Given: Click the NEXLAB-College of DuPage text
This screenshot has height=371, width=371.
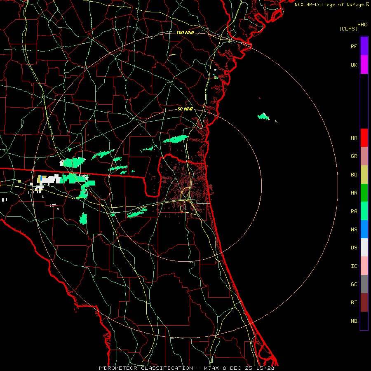Looking at the screenshot, I should [329, 5].
